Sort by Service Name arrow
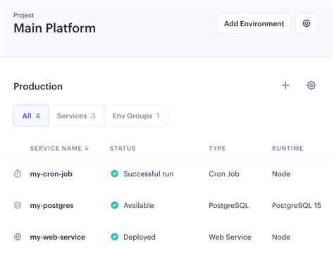The height and width of the screenshot is (258, 334). [87, 148]
